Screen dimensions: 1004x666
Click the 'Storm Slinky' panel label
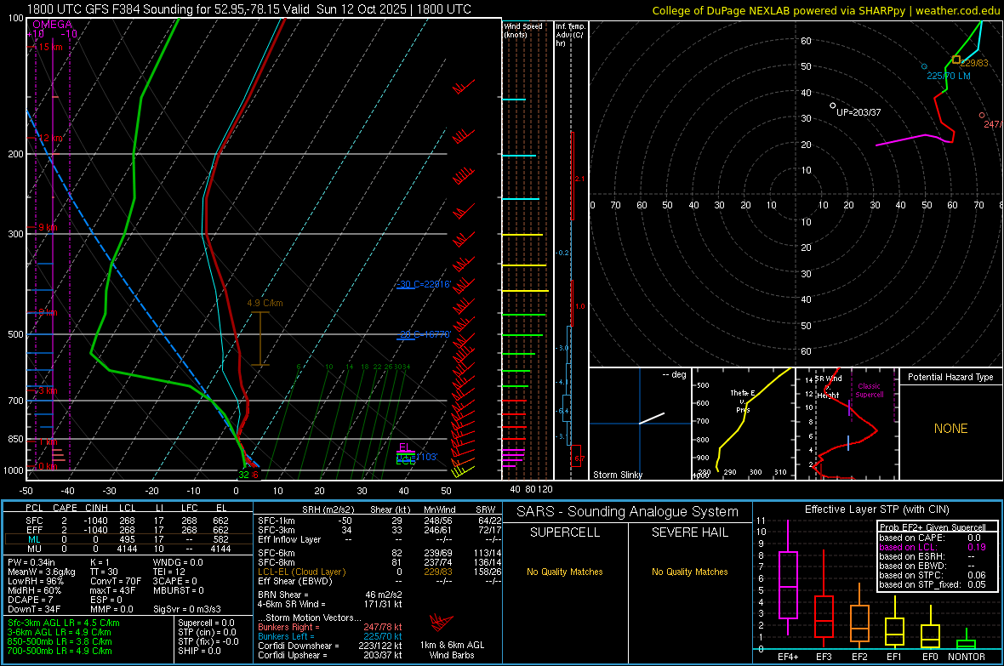click(617, 475)
